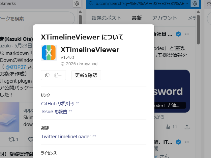The height and width of the screenshot is (158, 211).
Task: Click the ライセンス section heading
Action: [49, 153]
